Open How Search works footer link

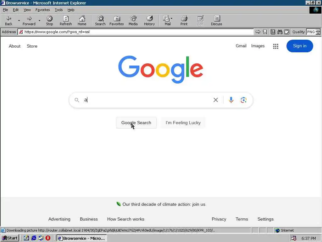click(x=126, y=219)
